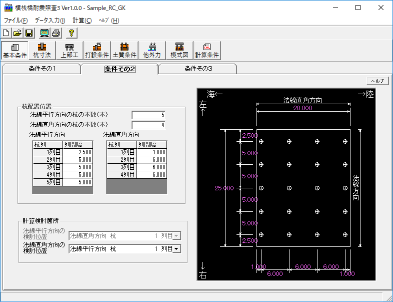This screenshot has width=393, height=302.
Task: Click 杭列 header of 法線平行方向 table
Action: (47, 145)
